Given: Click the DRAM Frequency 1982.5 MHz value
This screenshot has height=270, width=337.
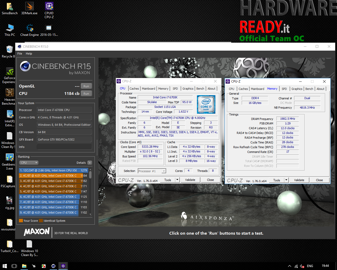Looking at the screenshot, I should (x=288, y=119).
